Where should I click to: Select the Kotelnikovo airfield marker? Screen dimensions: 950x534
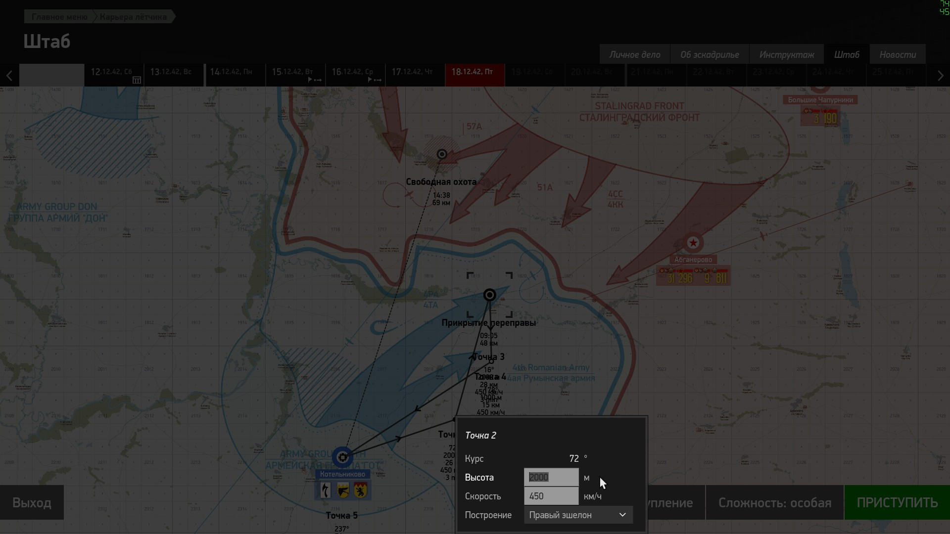[x=342, y=457]
